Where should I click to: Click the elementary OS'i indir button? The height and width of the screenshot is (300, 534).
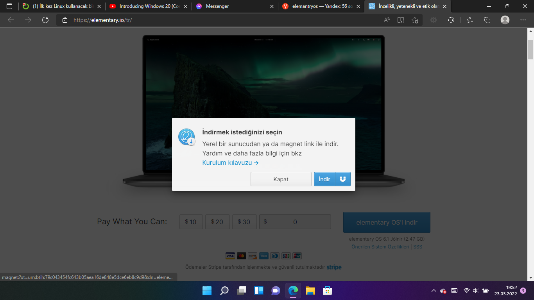(387, 222)
